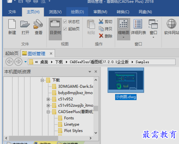Image resolution: width=179 pixels, height=144 pixels.
Task: Open the 软件网站 globe icon
Action: (171, 24)
